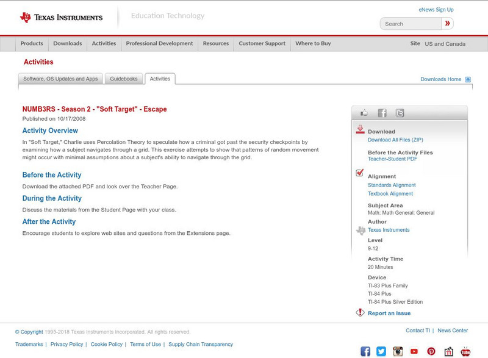Share activity via Twitter icon in sidebar
The image size is (488, 358).
point(400,113)
